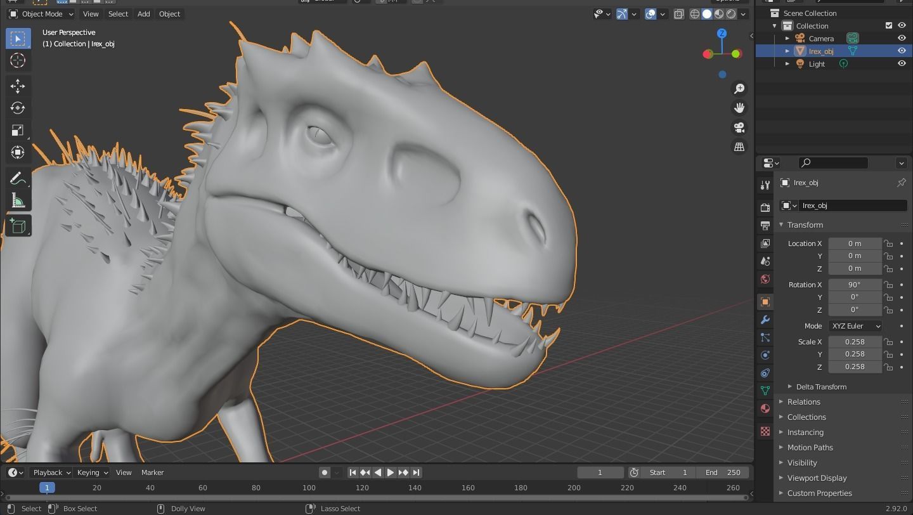Open the Playback dropdown in timeline
This screenshot has height=515, width=913.
click(x=51, y=473)
